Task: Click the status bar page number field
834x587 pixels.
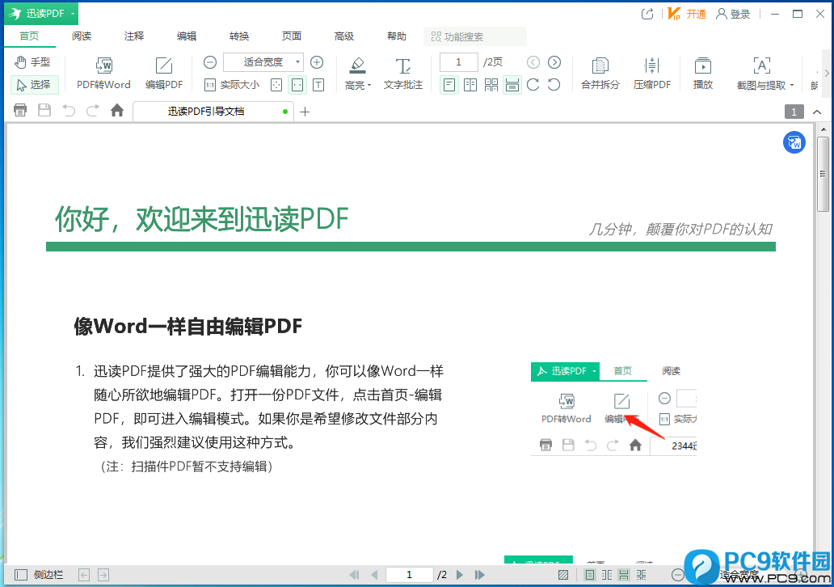Action: click(x=409, y=575)
